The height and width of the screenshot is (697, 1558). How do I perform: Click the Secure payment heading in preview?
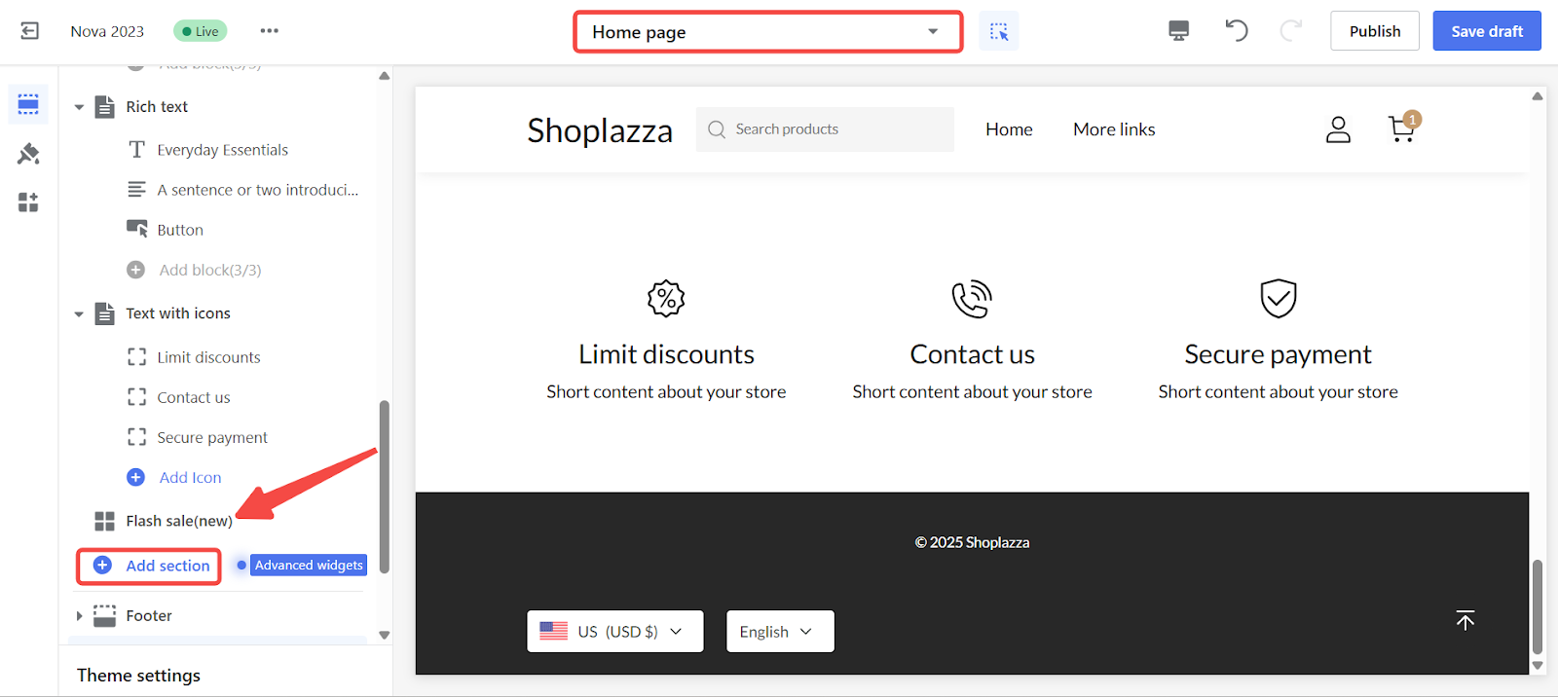[1278, 354]
